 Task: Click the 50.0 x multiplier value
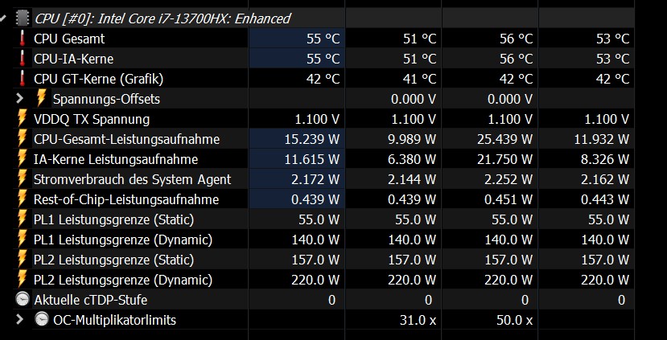click(x=514, y=320)
